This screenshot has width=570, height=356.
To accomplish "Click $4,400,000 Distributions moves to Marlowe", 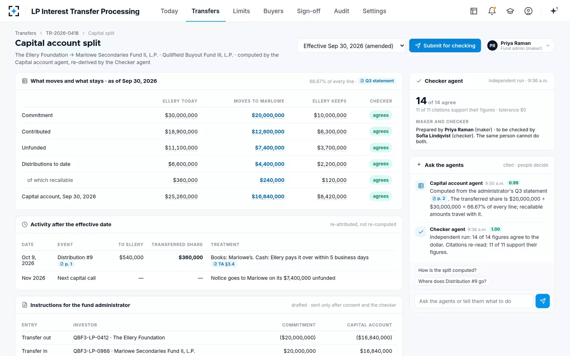I will click(270, 164).
